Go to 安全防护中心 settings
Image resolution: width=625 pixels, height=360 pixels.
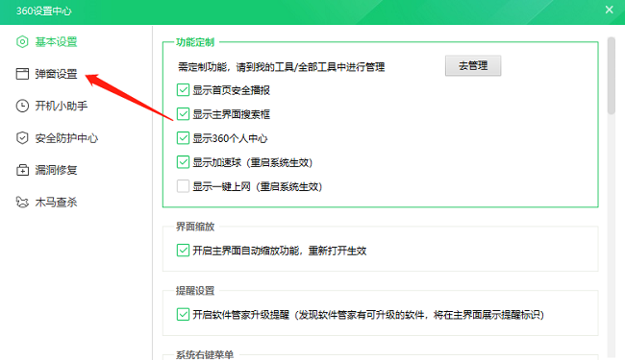(x=66, y=138)
